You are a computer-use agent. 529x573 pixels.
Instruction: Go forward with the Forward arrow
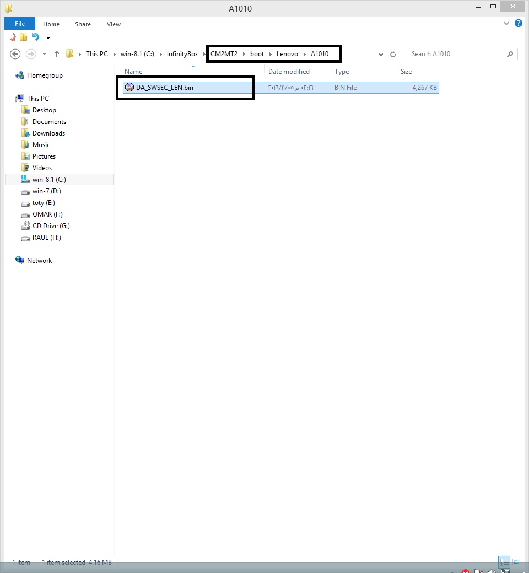tap(31, 54)
